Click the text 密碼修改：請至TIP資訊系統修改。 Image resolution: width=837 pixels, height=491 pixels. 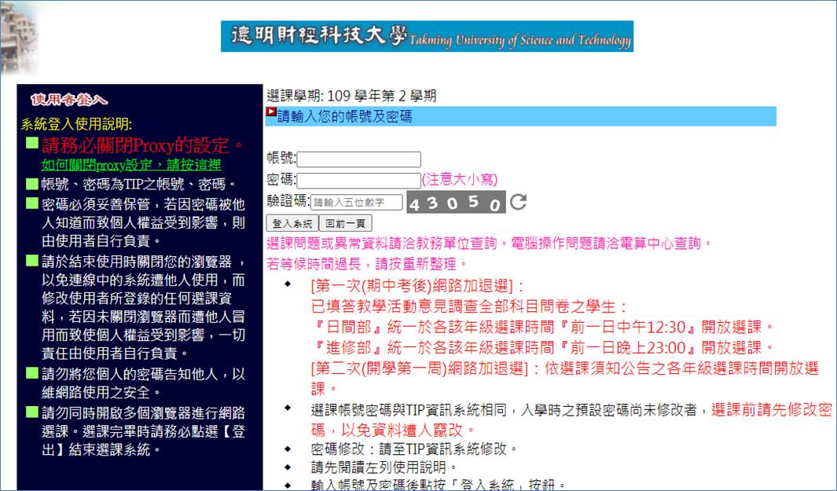414,449
